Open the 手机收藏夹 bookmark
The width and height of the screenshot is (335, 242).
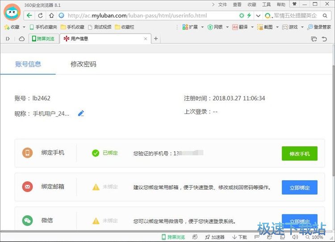[43, 27]
